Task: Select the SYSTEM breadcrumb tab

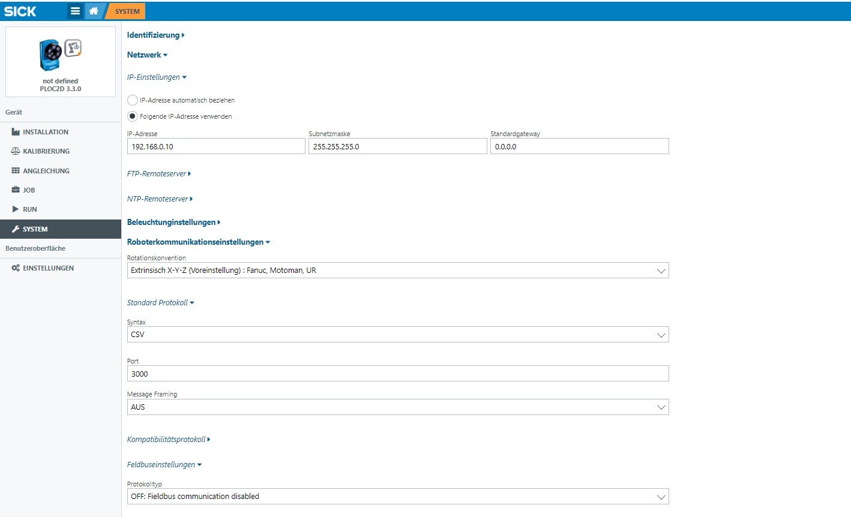Action: coord(127,11)
